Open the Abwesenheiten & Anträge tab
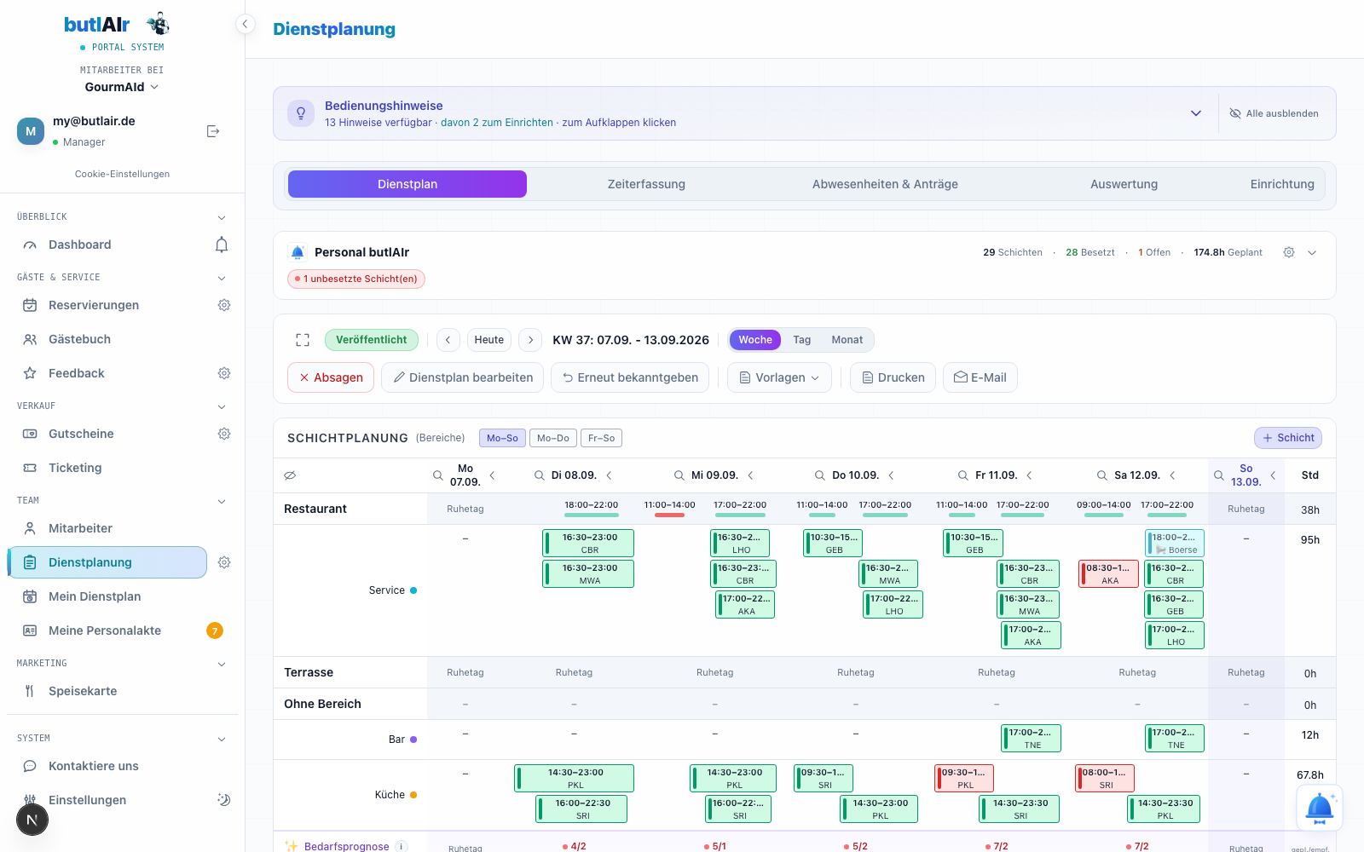The width and height of the screenshot is (1364, 852). coord(885,184)
